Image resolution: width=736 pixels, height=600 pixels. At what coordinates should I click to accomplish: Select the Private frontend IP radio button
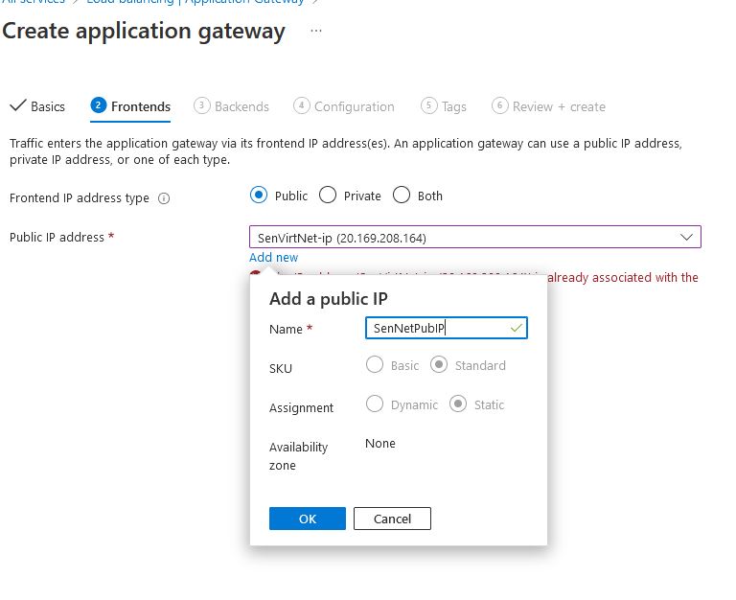[x=328, y=196]
